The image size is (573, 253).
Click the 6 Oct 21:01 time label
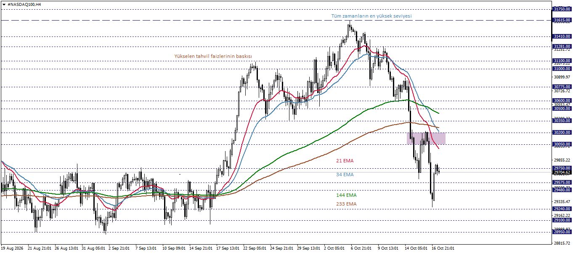pyautogui.click(x=361, y=248)
